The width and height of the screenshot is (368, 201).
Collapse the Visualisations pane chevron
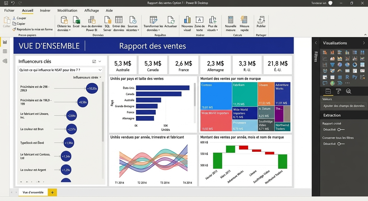pos(364,43)
